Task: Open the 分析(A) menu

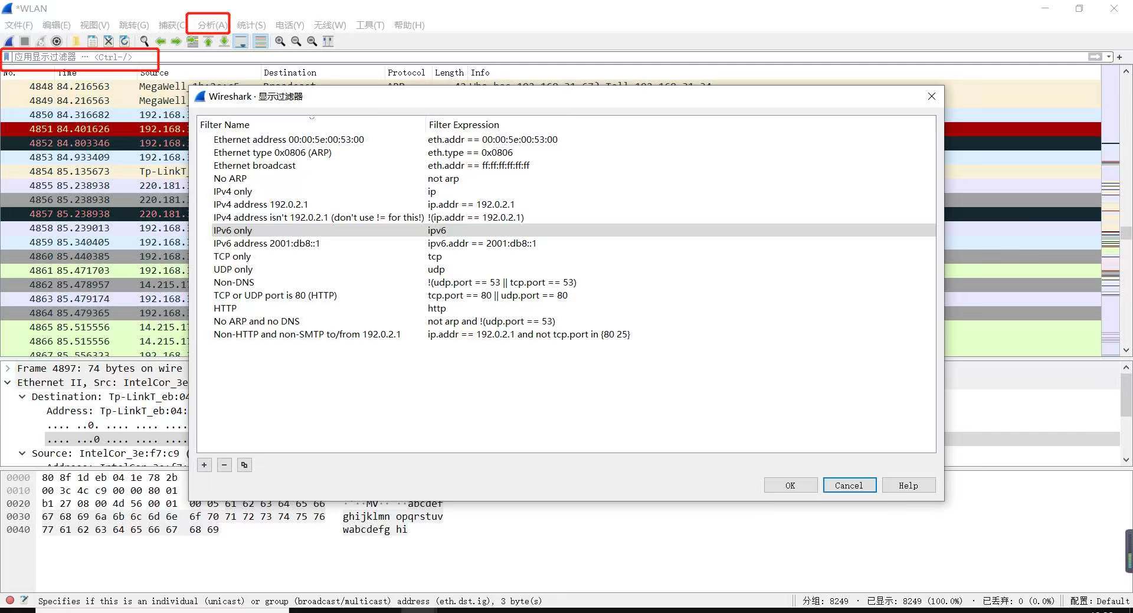Action: click(x=212, y=25)
